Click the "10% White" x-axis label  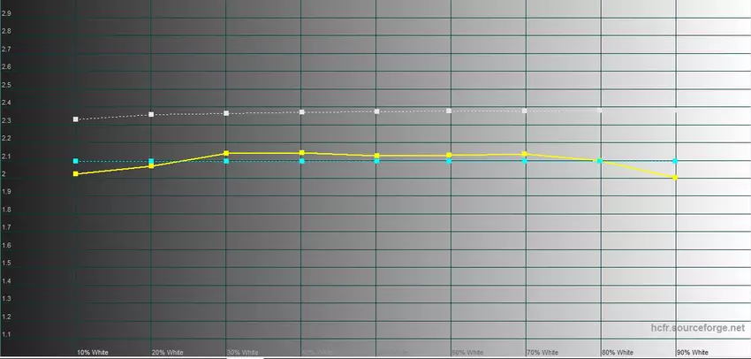93,352
